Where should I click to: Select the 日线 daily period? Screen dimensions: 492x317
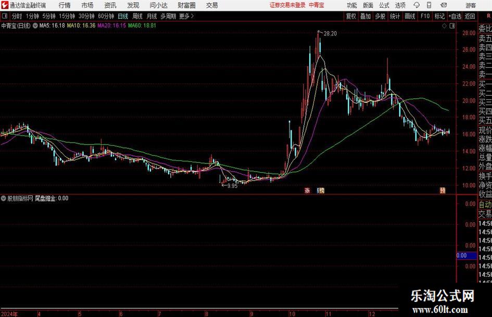click(x=123, y=16)
